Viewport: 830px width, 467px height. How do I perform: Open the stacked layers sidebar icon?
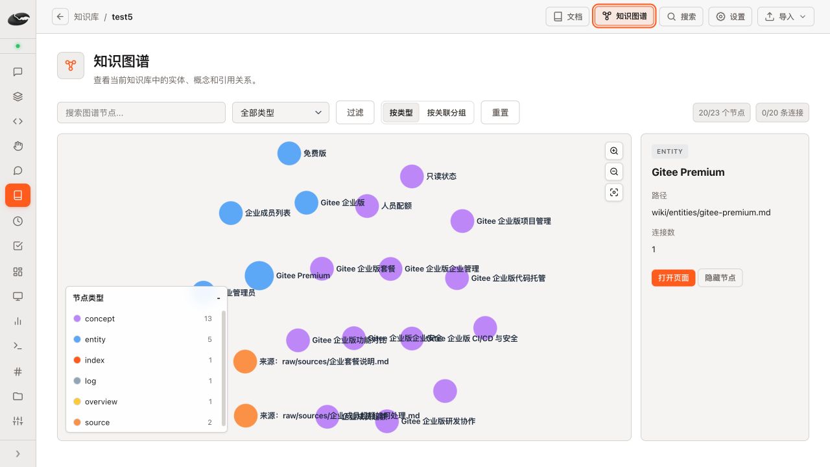click(18, 97)
